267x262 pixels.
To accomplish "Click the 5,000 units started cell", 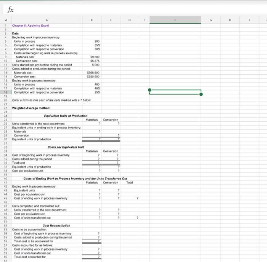I will coord(95,65).
